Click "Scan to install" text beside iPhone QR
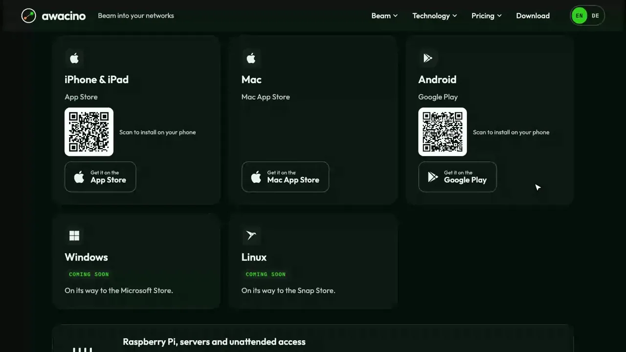This screenshot has height=352, width=626. point(157,132)
